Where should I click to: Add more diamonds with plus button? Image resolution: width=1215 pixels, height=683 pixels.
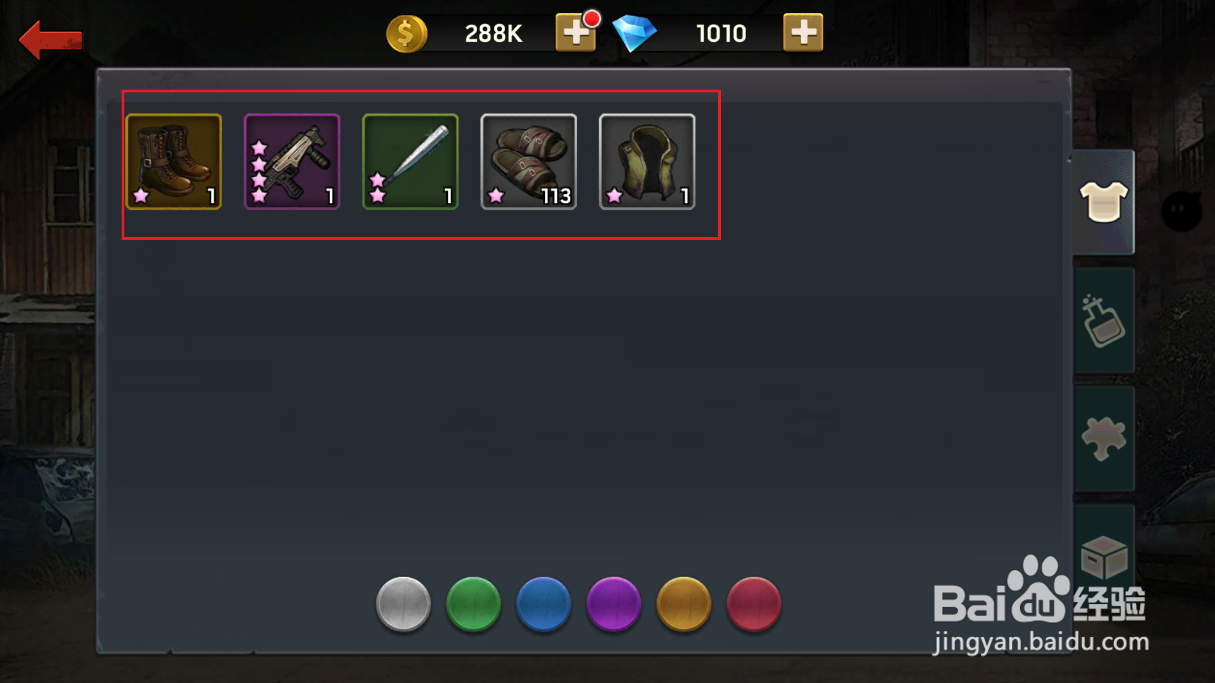803,32
